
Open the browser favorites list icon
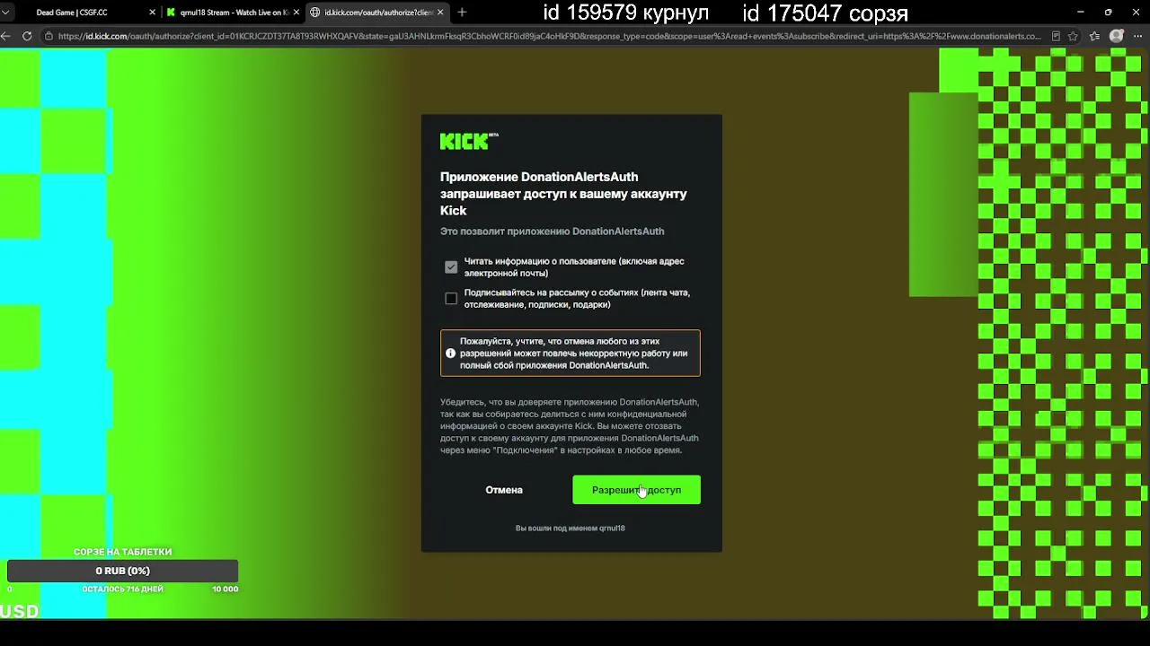[x=1095, y=36]
